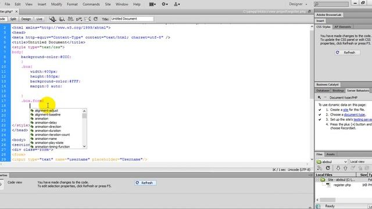Switch to Split view
This screenshot has height=209, width=372.
13,19
